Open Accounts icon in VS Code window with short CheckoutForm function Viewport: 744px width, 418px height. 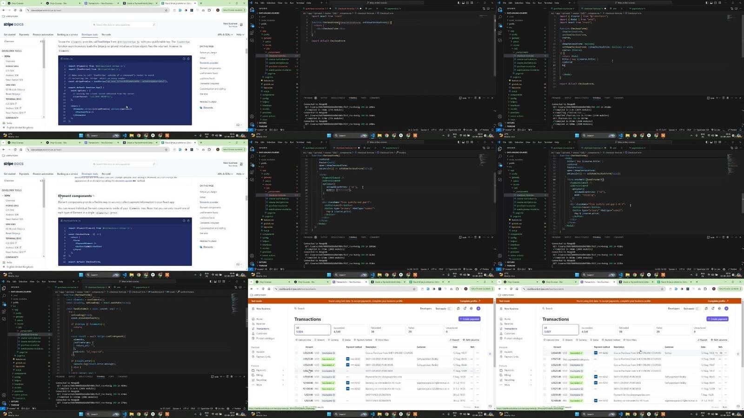tap(252, 117)
